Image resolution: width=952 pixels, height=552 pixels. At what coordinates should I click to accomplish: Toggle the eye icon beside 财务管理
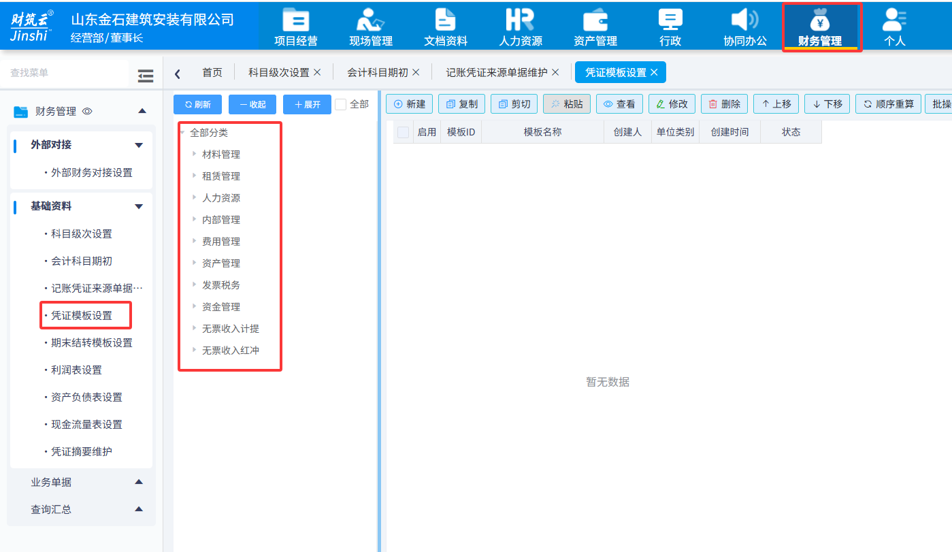pos(87,112)
